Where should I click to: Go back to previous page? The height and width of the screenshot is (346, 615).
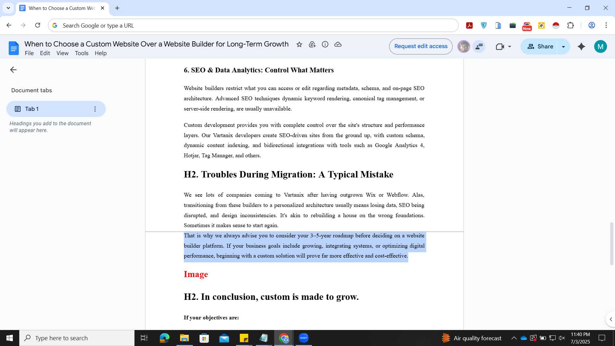pyautogui.click(x=9, y=25)
